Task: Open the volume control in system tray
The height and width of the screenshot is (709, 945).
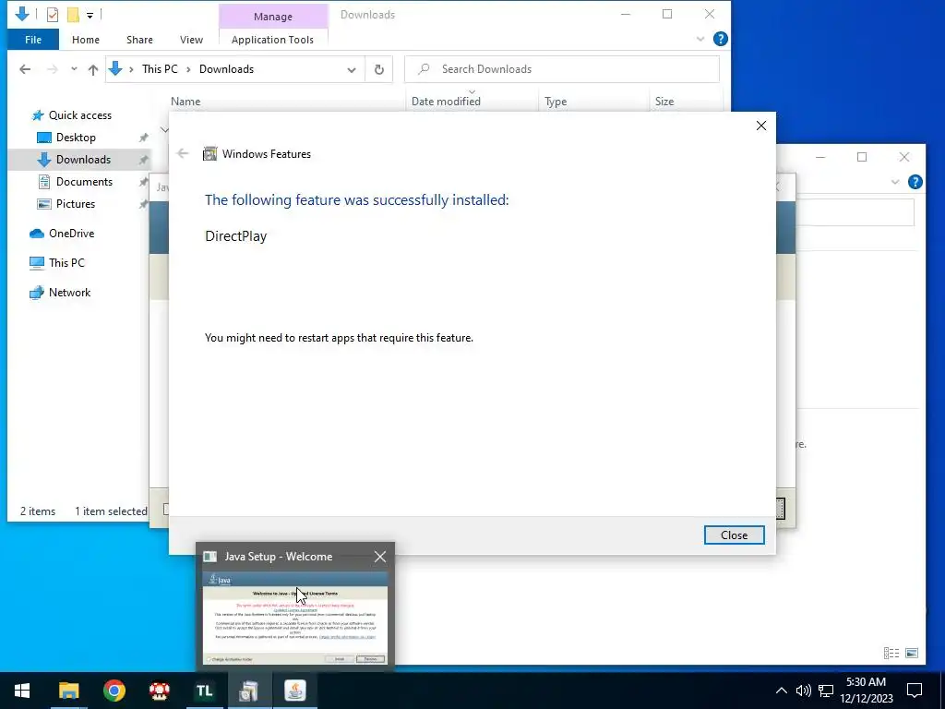Action: coord(803,691)
